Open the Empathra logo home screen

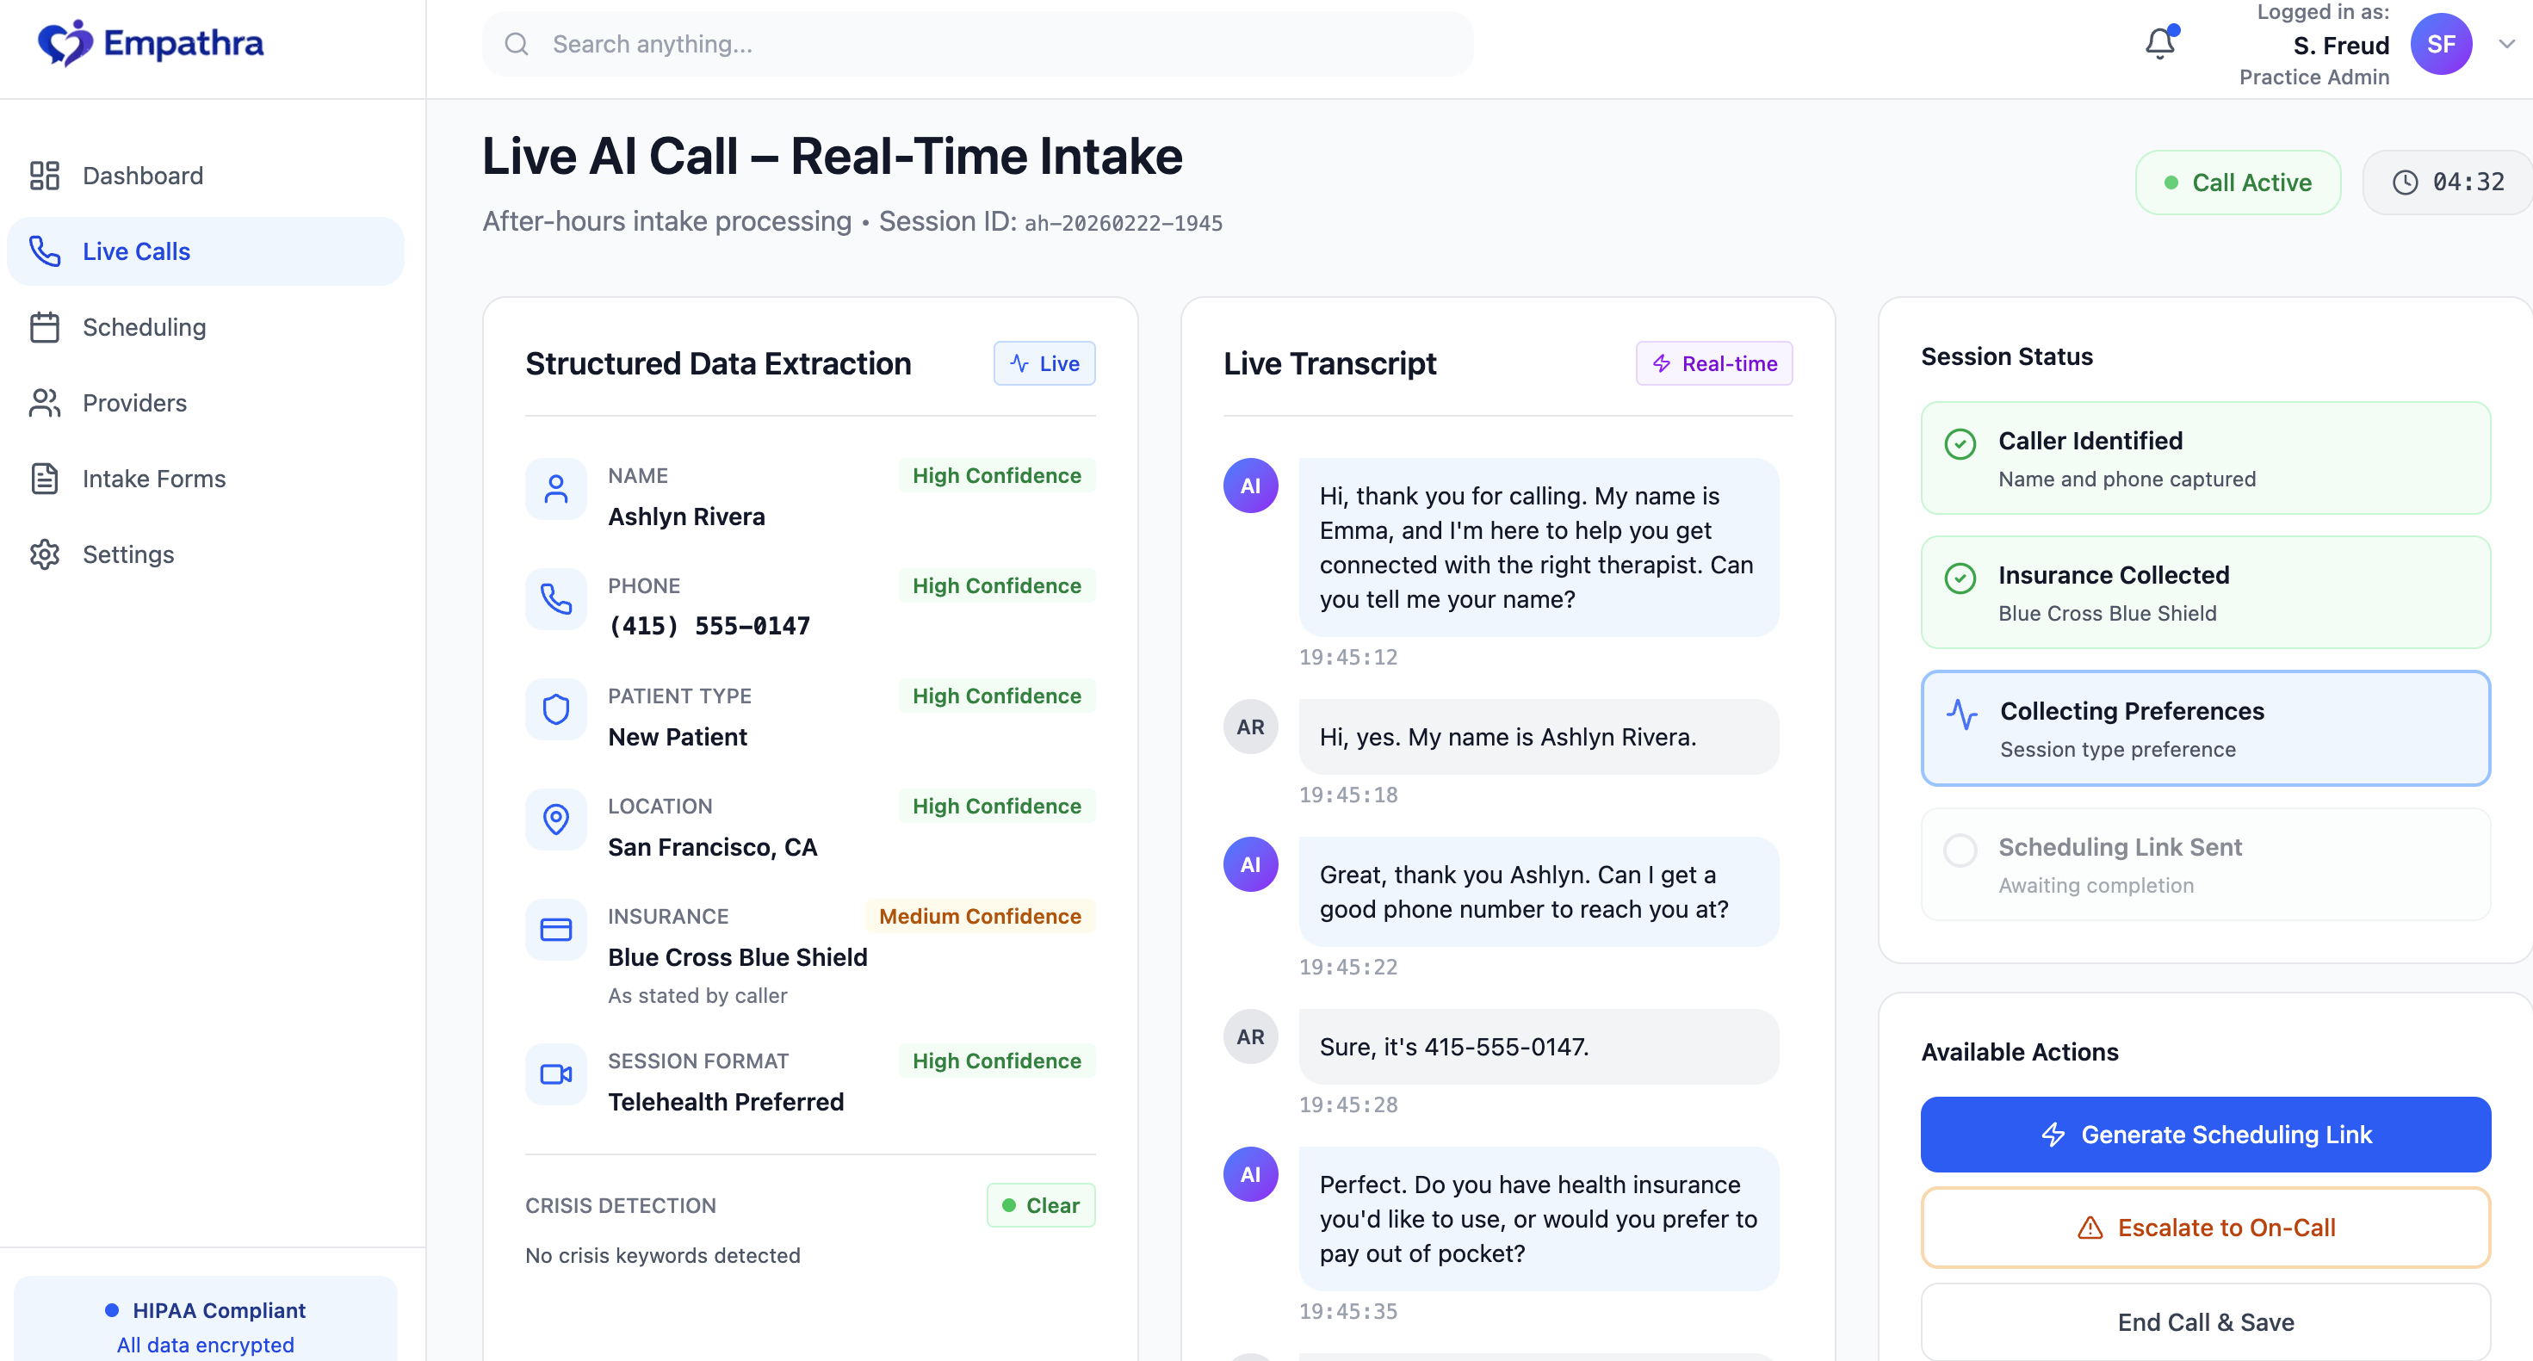click(x=150, y=43)
